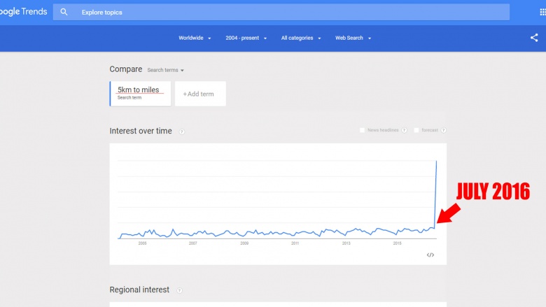Expand the Search terms compare dropdown

165,70
